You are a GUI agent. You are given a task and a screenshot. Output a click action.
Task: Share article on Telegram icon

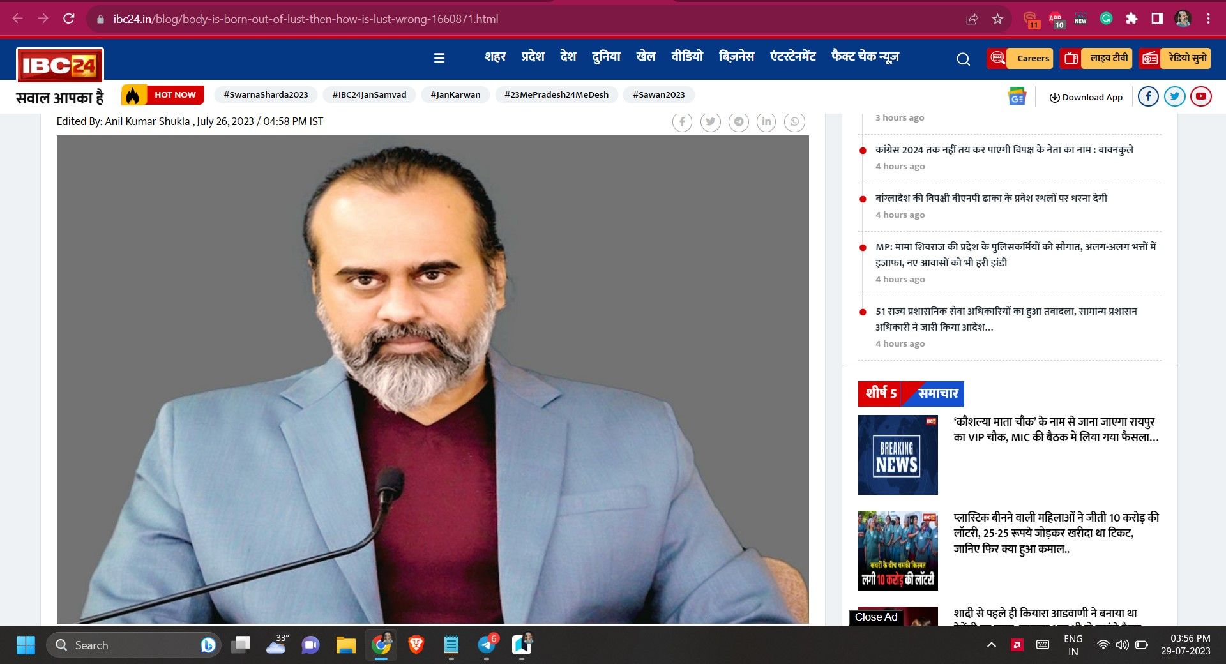(738, 122)
